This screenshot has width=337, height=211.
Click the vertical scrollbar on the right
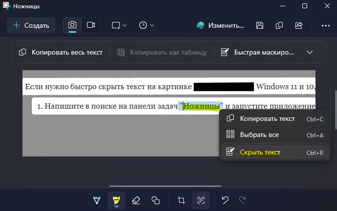336,110
